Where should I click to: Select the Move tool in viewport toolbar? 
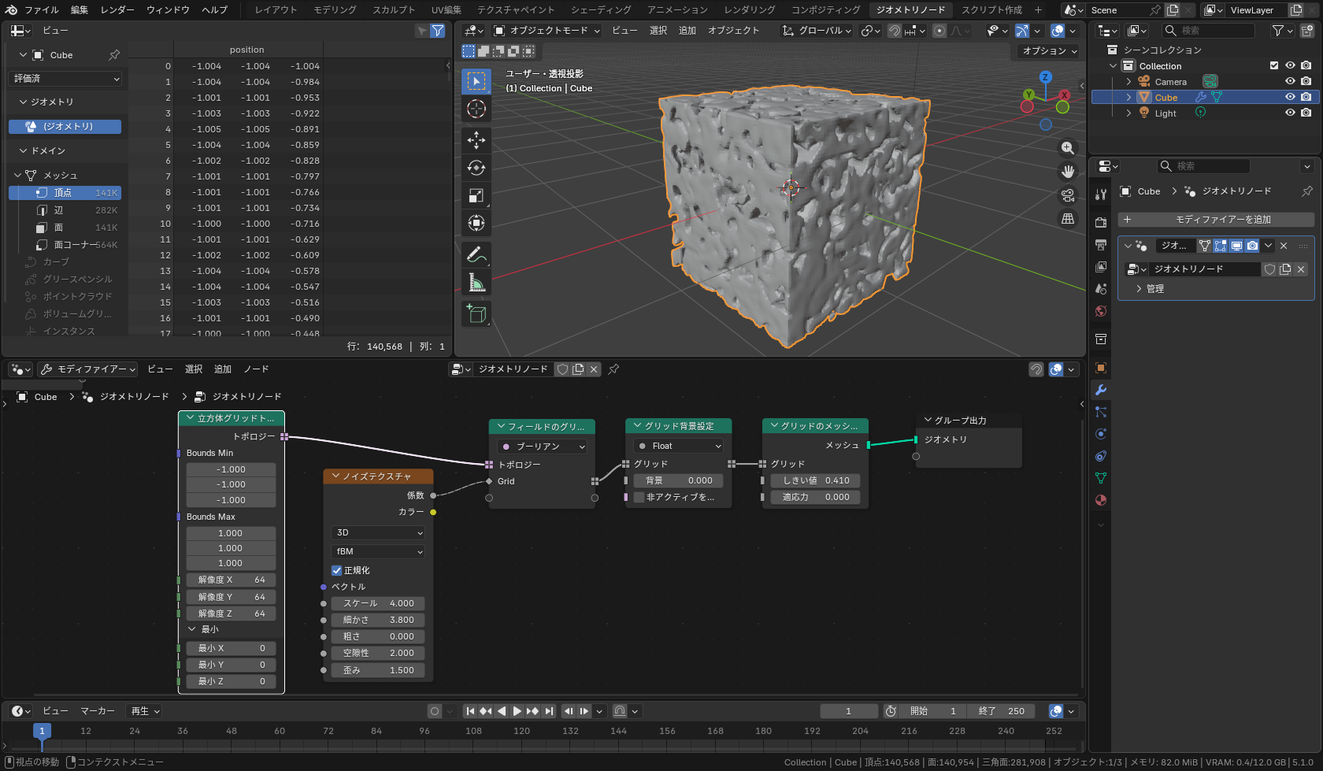tap(476, 140)
